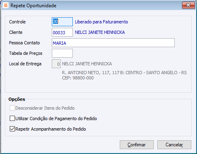The image size is (197, 154).
Task: Click the Opções group heading
Action: (17, 99)
